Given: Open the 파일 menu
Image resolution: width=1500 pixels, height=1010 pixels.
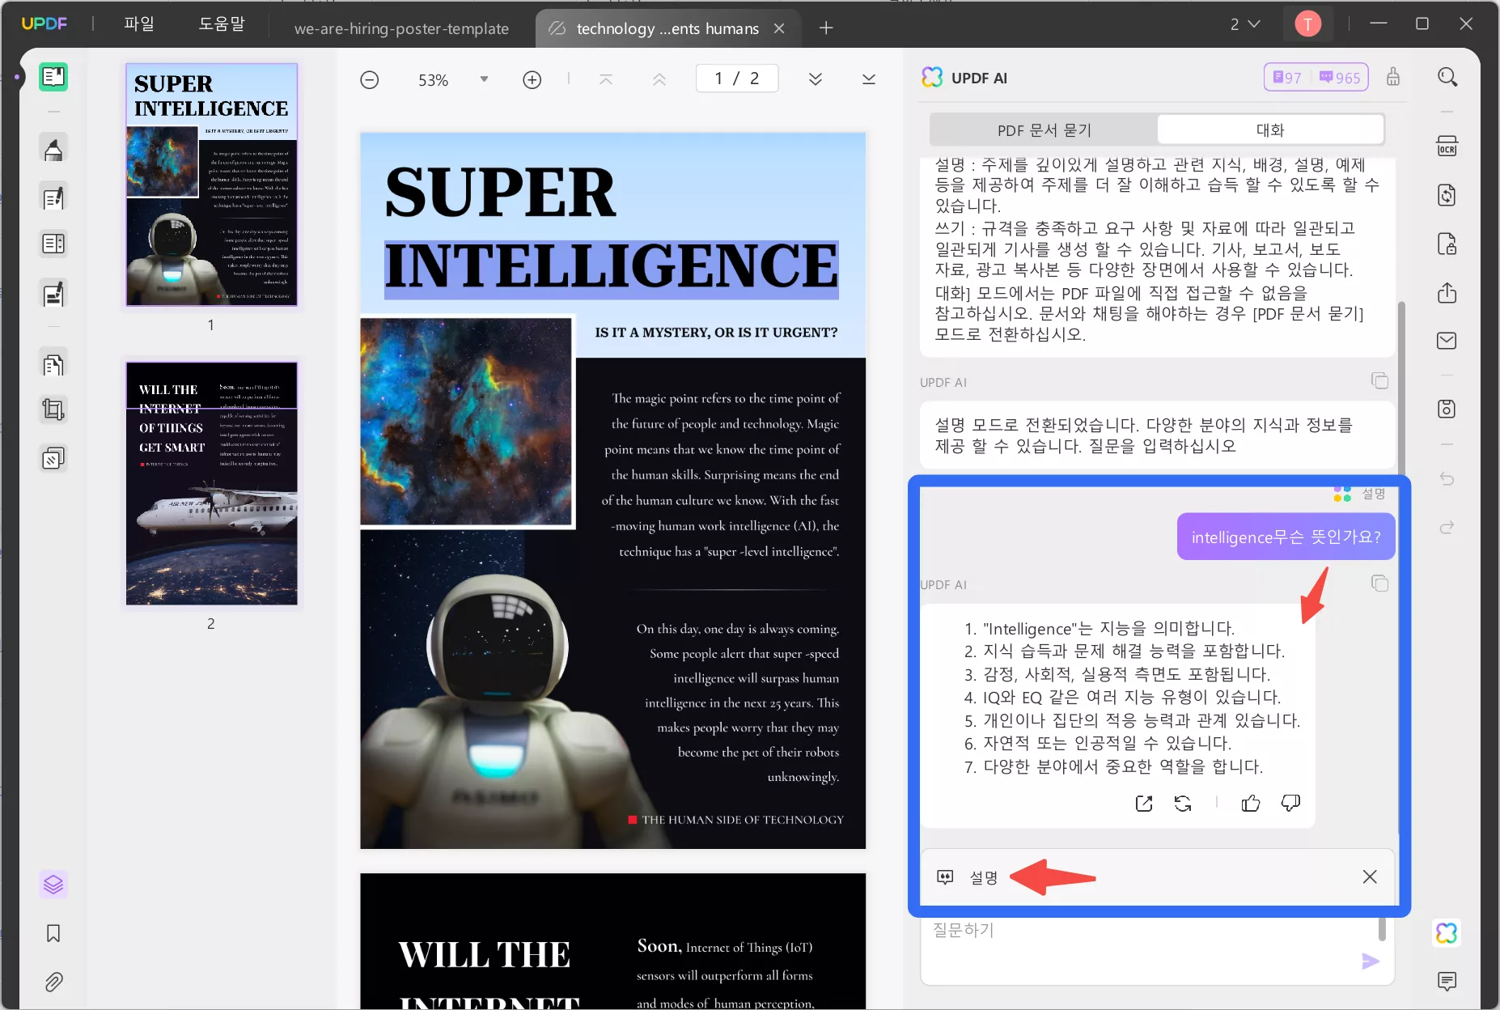Looking at the screenshot, I should point(139,24).
